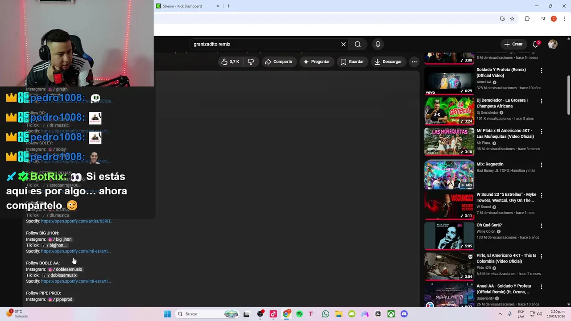Click the dislike thumbs-down button
Viewport: 571px width, 321px height.
click(251, 62)
